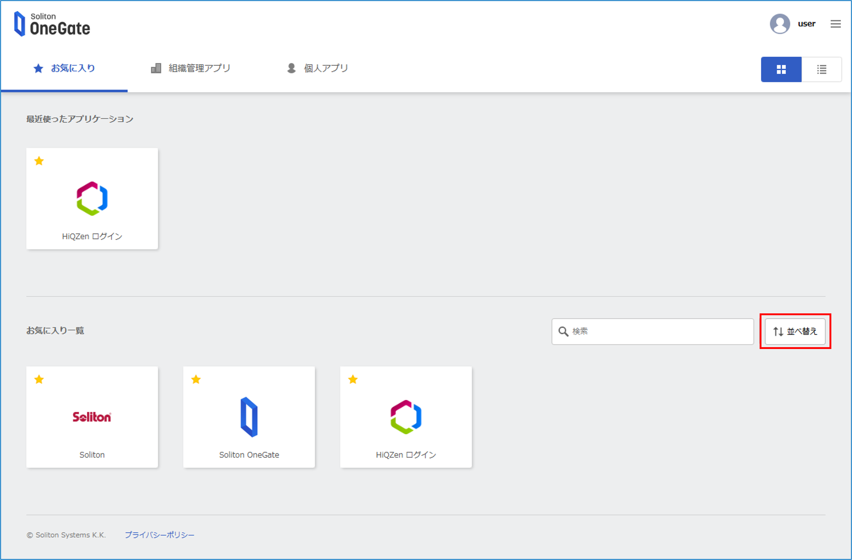852x560 pixels.
Task: Open the 個人アプリ tab
Action: tap(317, 68)
